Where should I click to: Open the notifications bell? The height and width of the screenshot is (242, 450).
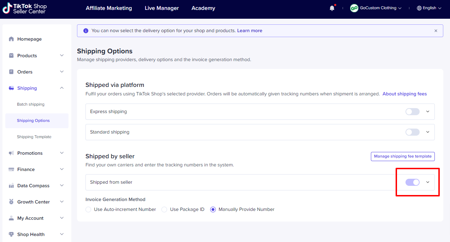click(332, 8)
